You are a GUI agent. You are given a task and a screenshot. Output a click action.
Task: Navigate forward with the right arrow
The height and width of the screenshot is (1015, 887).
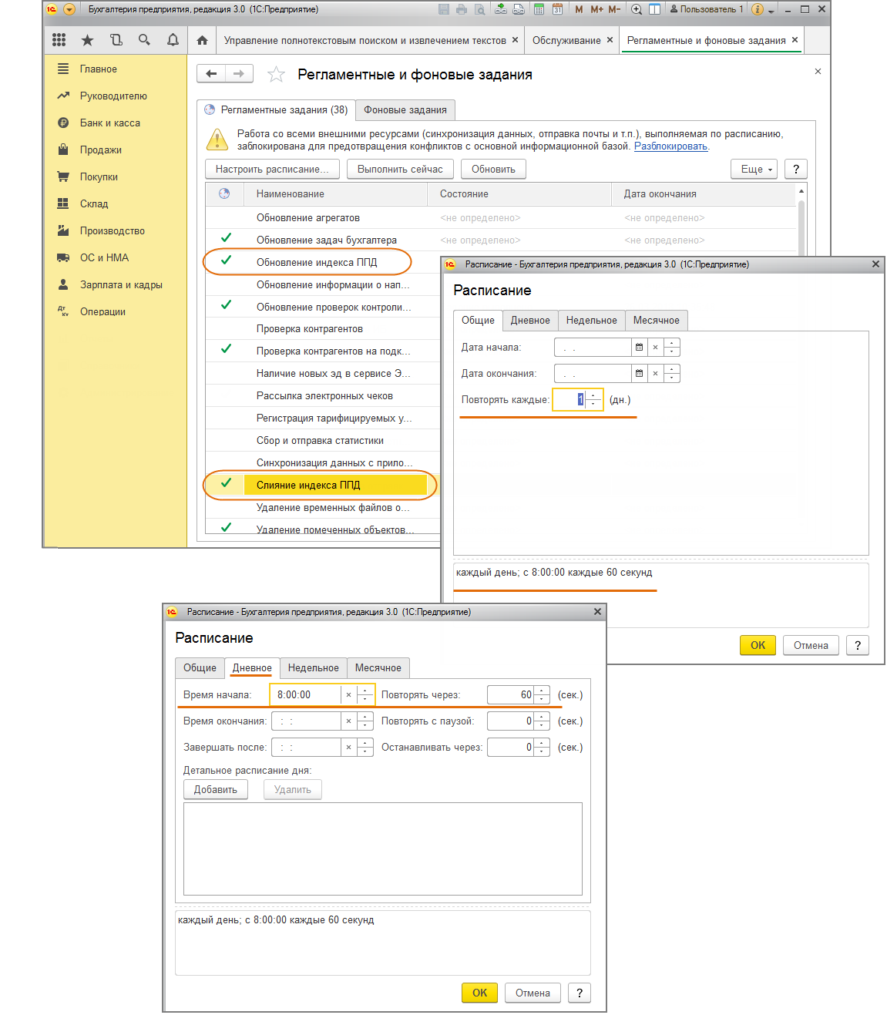click(239, 73)
